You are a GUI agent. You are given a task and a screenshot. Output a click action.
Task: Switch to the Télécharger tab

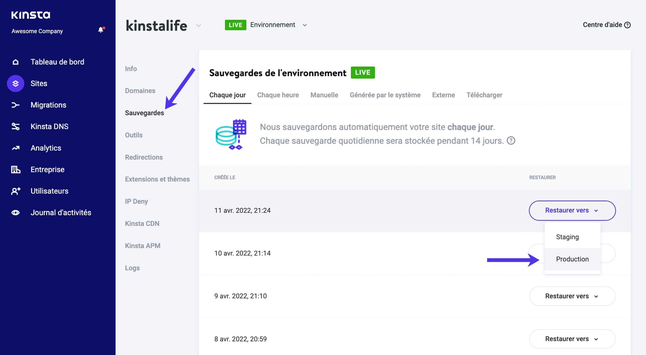pyautogui.click(x=484, y=95)
